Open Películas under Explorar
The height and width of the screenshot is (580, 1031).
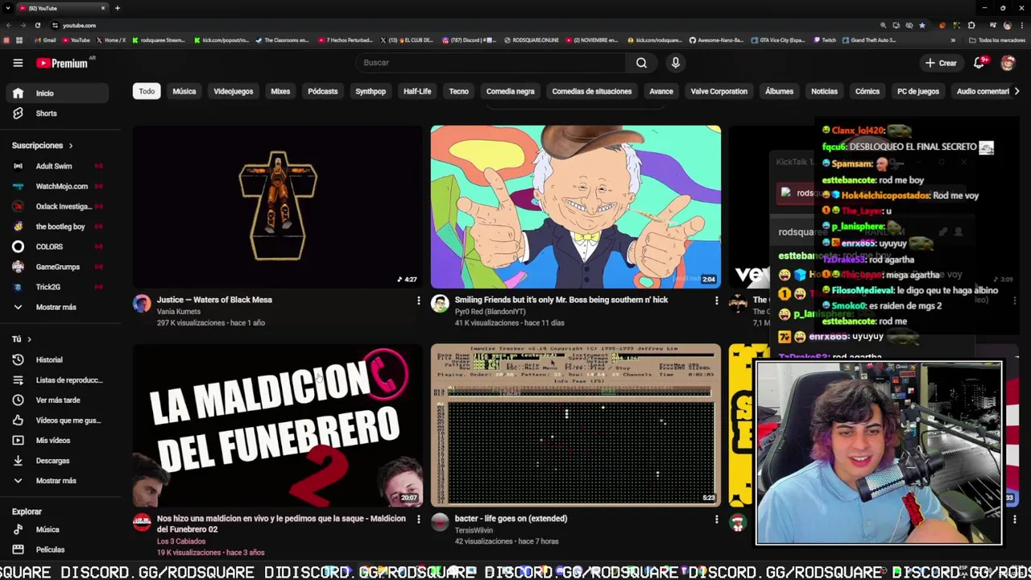pyautogui.click(x=56, y=549)
